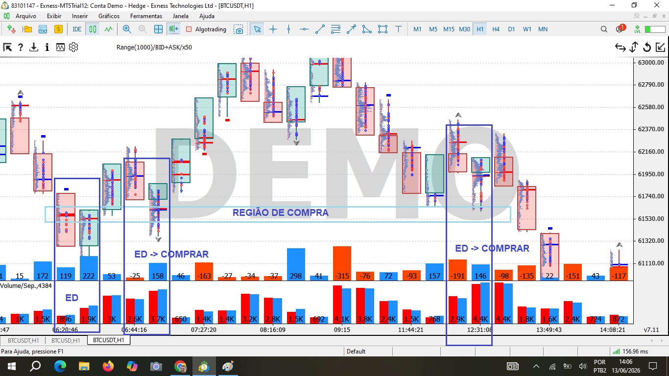Open the IDE editor

pyautogui.click(x=77, y=29)
